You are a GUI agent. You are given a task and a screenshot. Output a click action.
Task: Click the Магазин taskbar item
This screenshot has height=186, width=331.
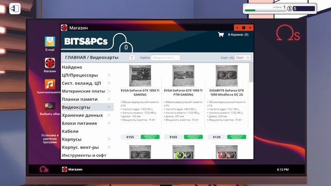(72, 169)
